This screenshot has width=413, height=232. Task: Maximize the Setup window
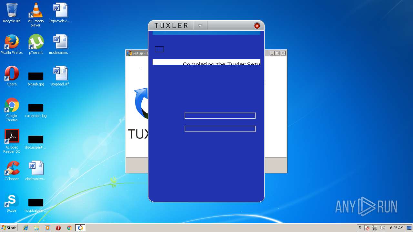(277, 53)
